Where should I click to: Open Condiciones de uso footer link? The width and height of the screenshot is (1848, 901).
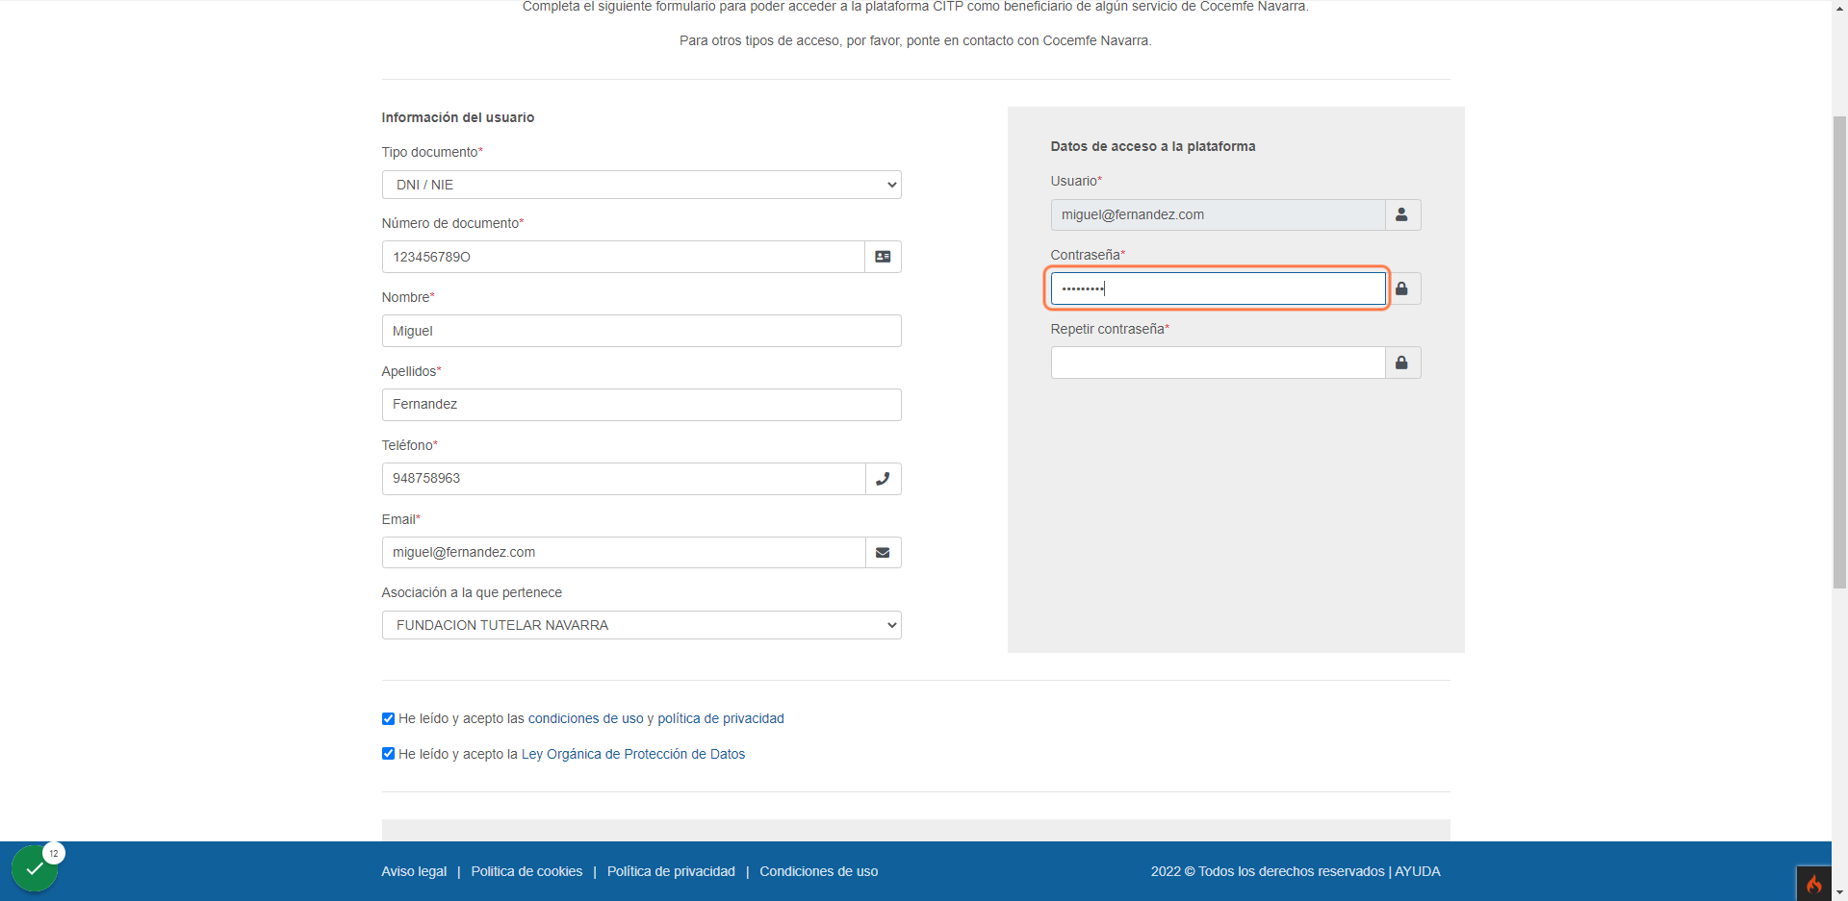click(819, 871)
